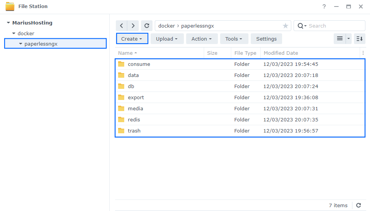Click the trash folder name

coord(134,131)
